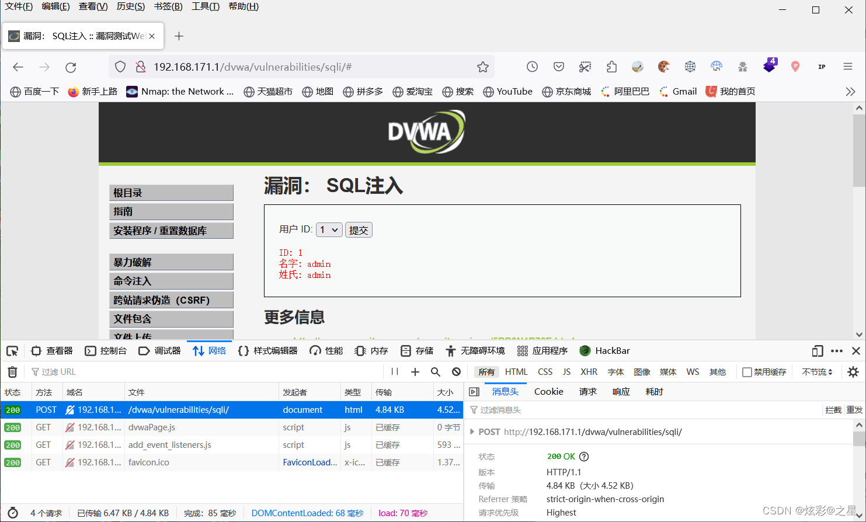This screenshot has width=866, height=522.
Task: Reload the current page
Action: pos(71,67)
